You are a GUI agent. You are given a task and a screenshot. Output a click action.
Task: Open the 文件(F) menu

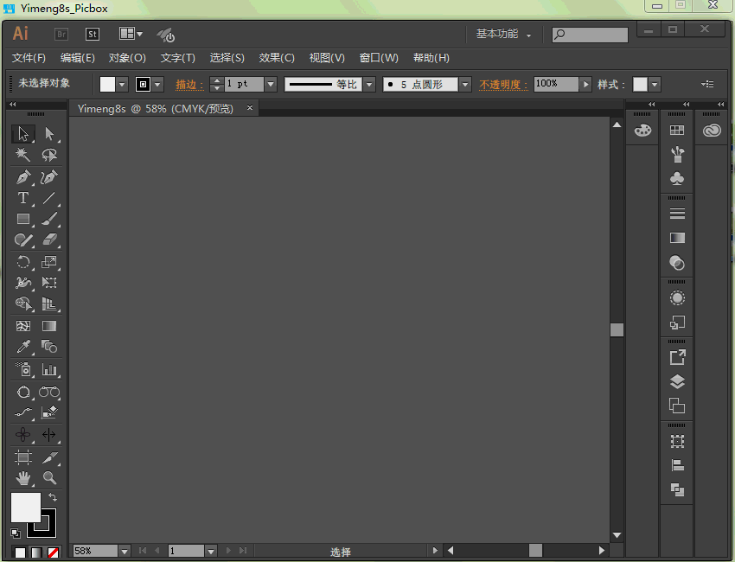pyautogui.click(x=29, y=58)
